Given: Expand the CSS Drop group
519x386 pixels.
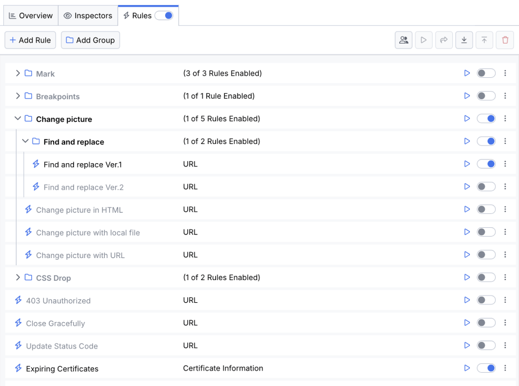Looking at the screenshot, I should [17, 277].
